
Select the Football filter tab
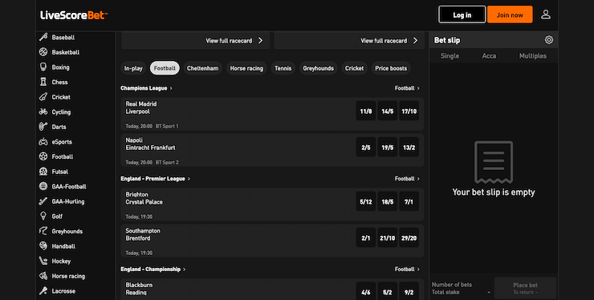165,68
